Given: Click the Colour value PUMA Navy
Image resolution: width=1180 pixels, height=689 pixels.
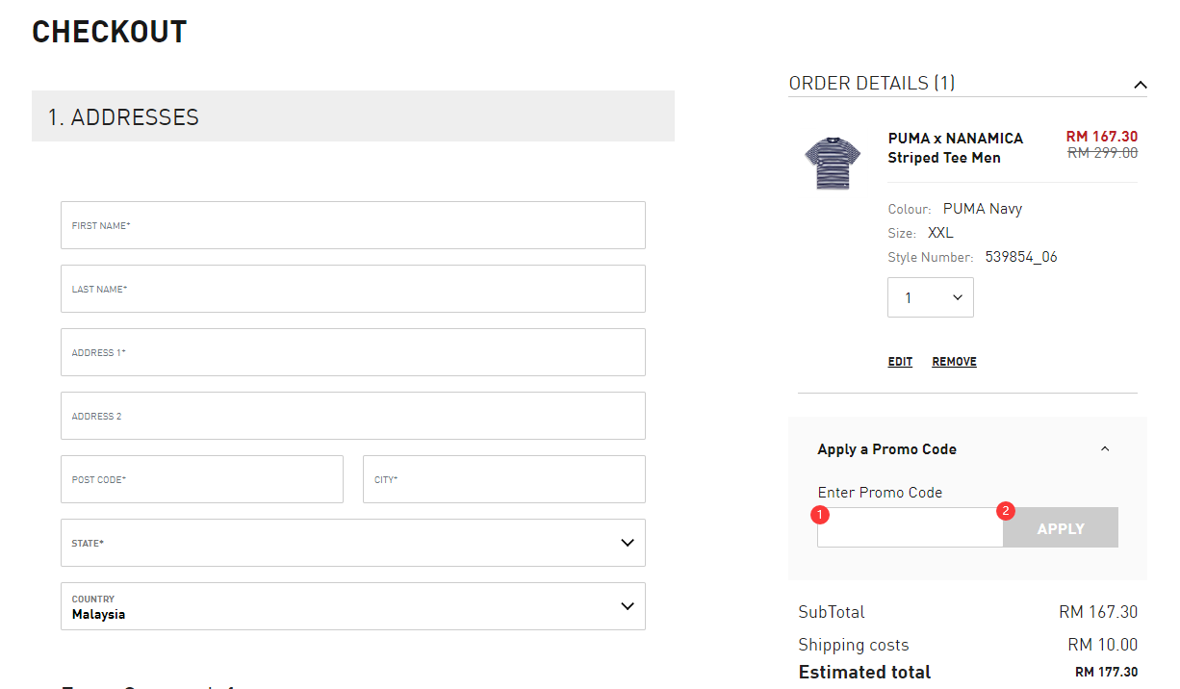Looking at the screenshot, I should [x=983, y=209].
